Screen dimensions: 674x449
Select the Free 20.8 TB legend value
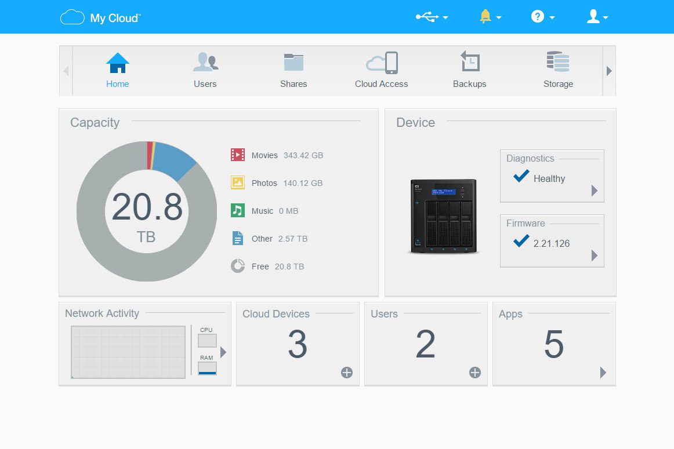(x=289, y=267)
